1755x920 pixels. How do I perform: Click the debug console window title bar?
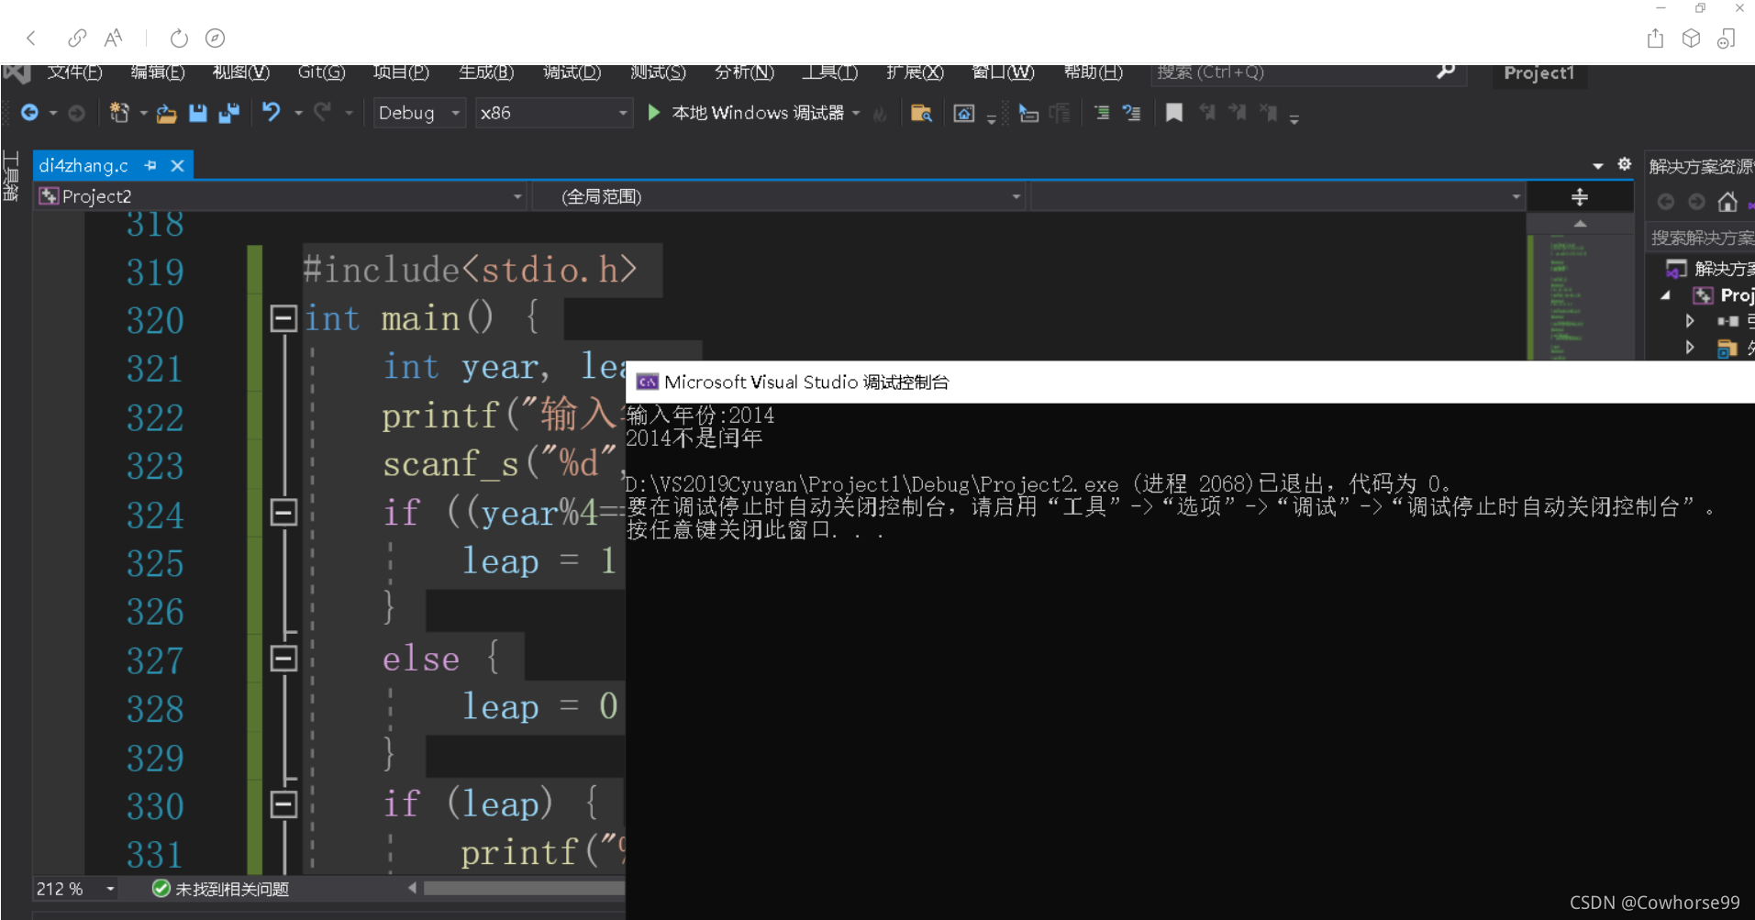[x=1190, y=382]
